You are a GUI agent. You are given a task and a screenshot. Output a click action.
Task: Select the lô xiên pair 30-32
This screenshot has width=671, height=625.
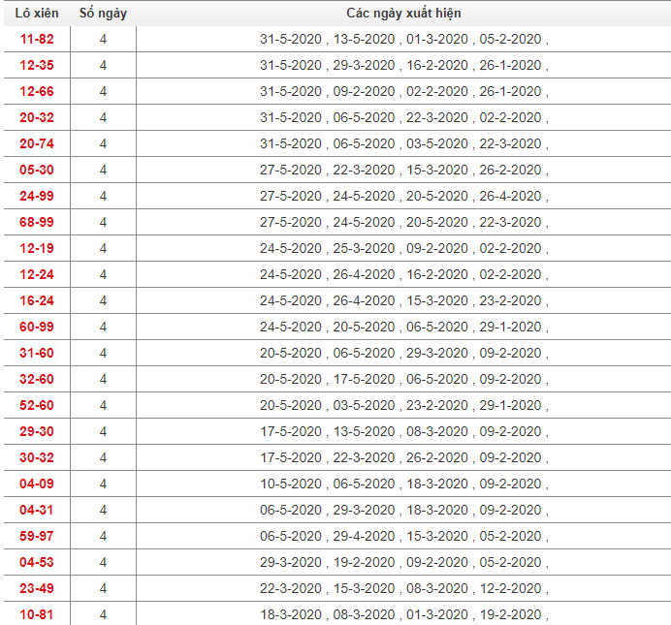(37, 457)
